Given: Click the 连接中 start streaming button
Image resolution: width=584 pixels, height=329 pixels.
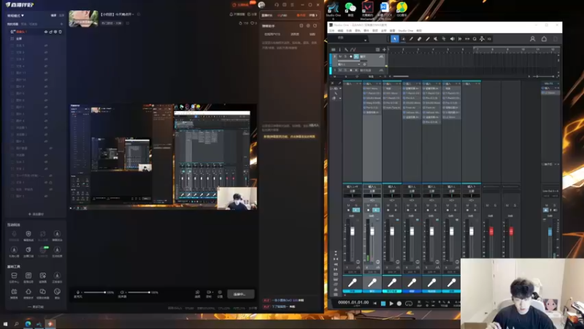Looking at the screenshot, I should (x=240, y=294).
